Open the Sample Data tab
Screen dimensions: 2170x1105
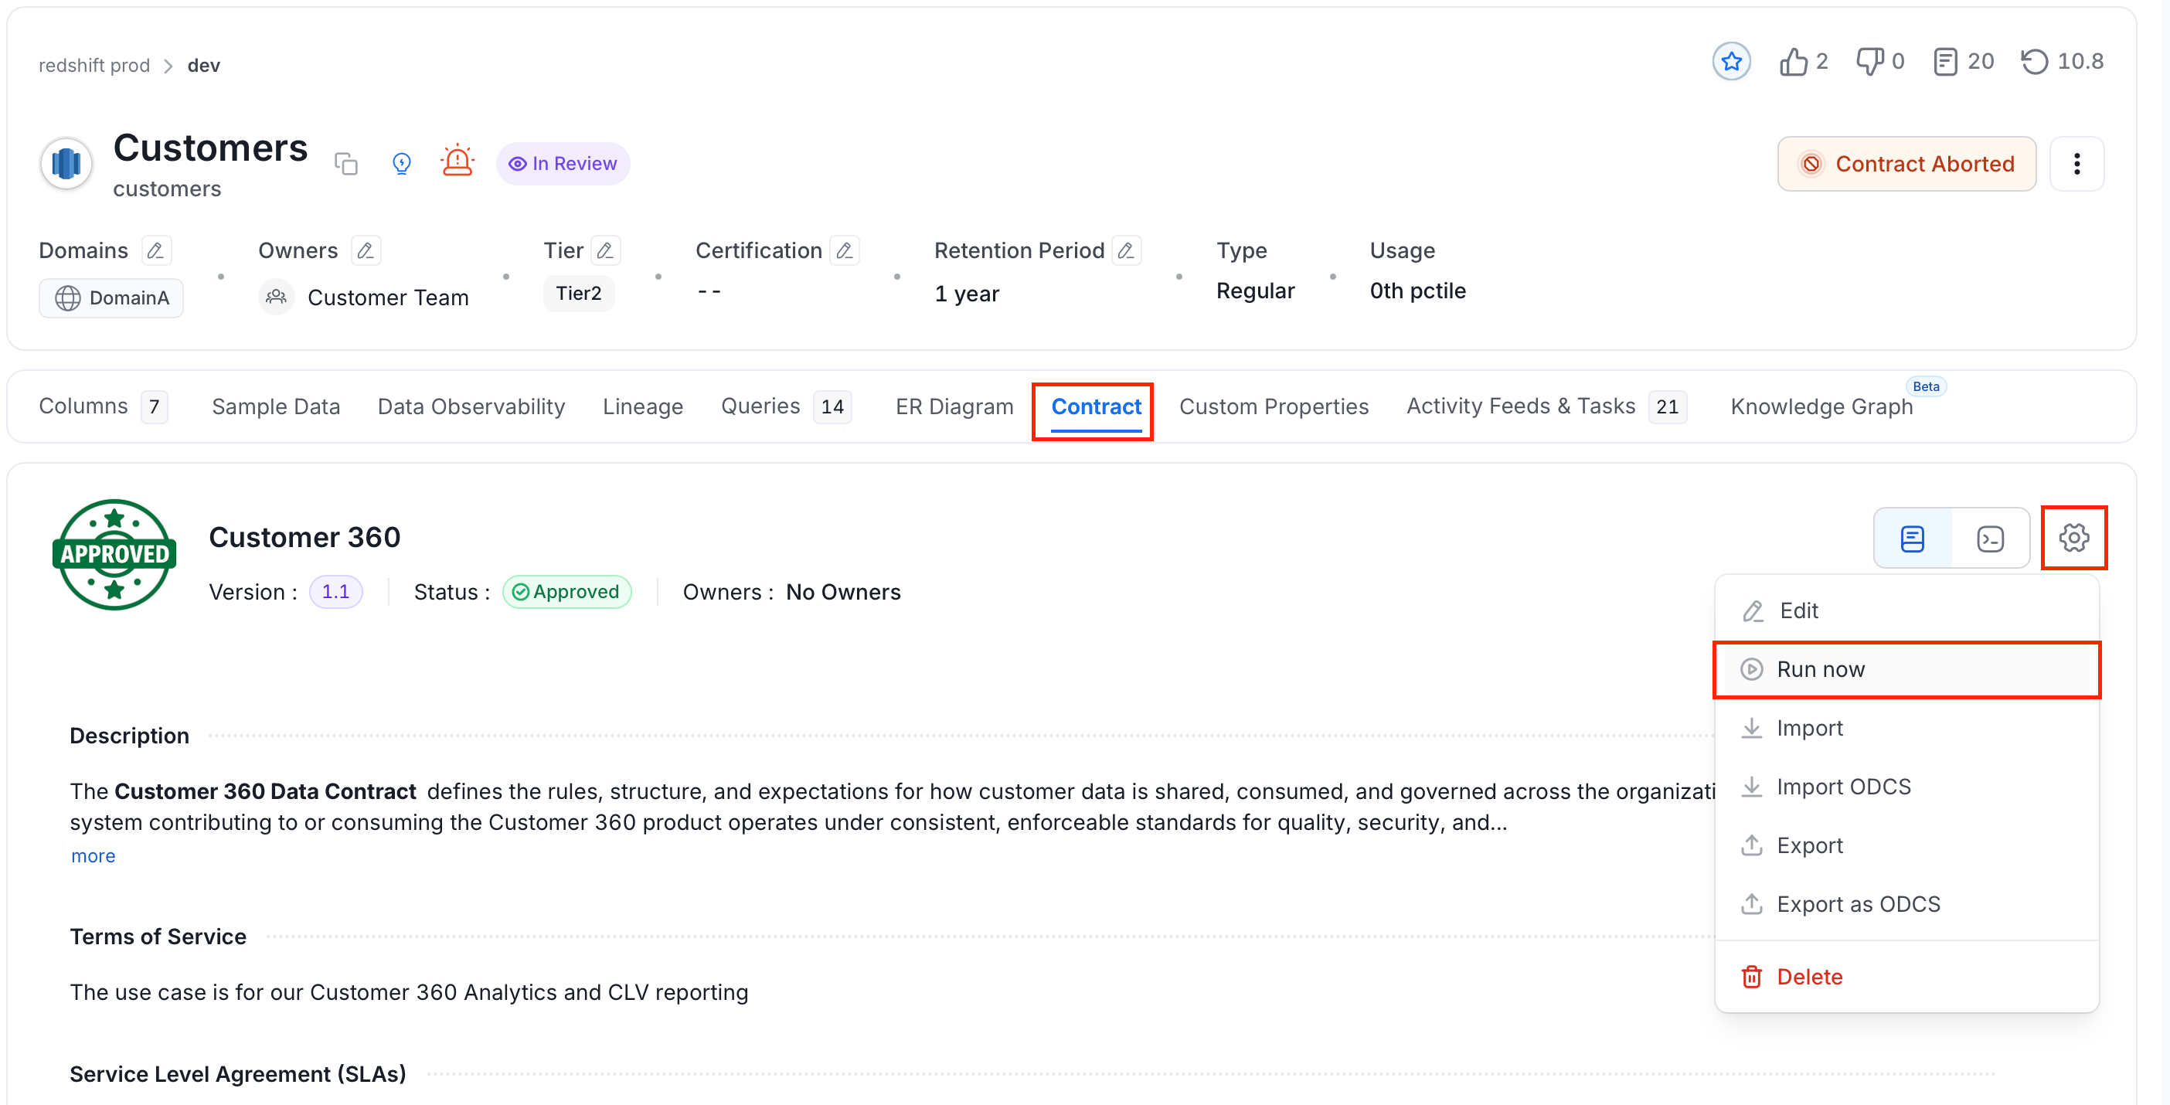[275, 406]
